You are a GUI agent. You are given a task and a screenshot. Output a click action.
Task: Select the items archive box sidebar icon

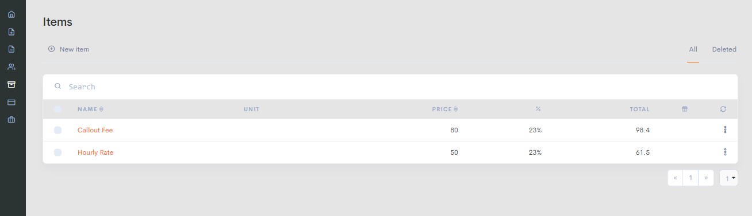[11, 84]
